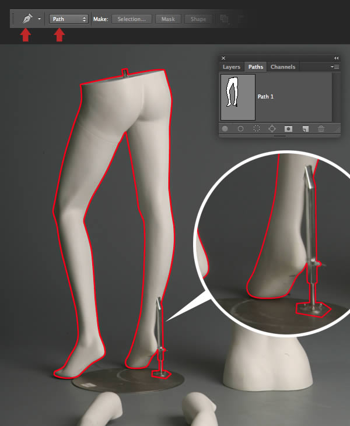The height and width of the screenshot is (426, 350).
Task: Grab the Paths panel bottom resize grip
Action: pyautogui.click(x=279, y=136)
